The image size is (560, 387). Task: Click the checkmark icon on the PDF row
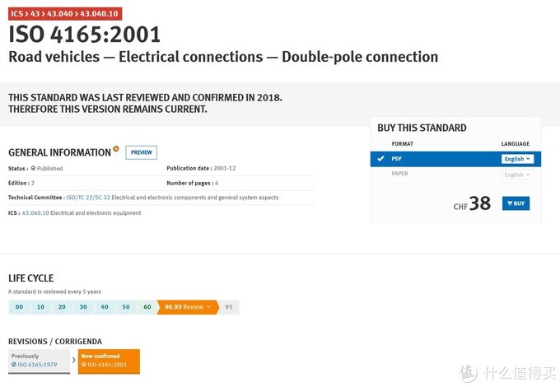380,159
